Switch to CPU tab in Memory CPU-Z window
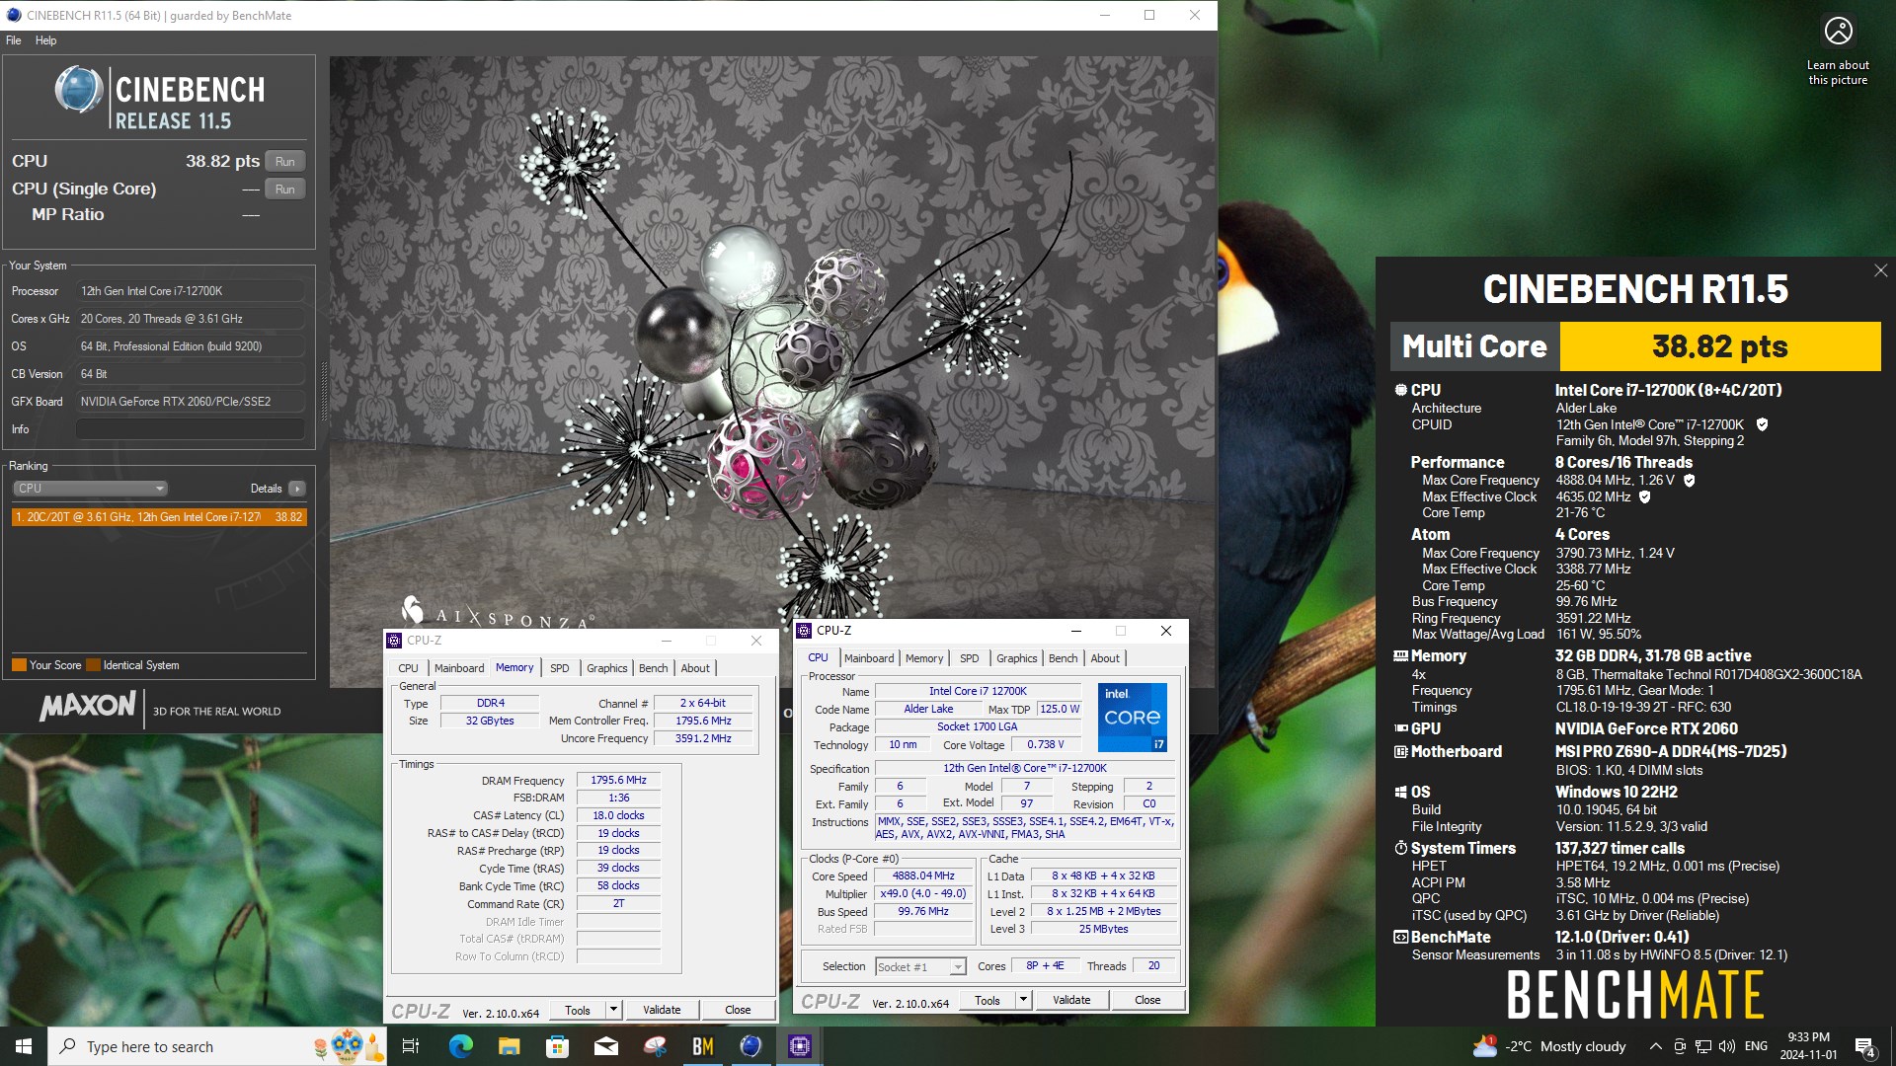 point(408,668)
